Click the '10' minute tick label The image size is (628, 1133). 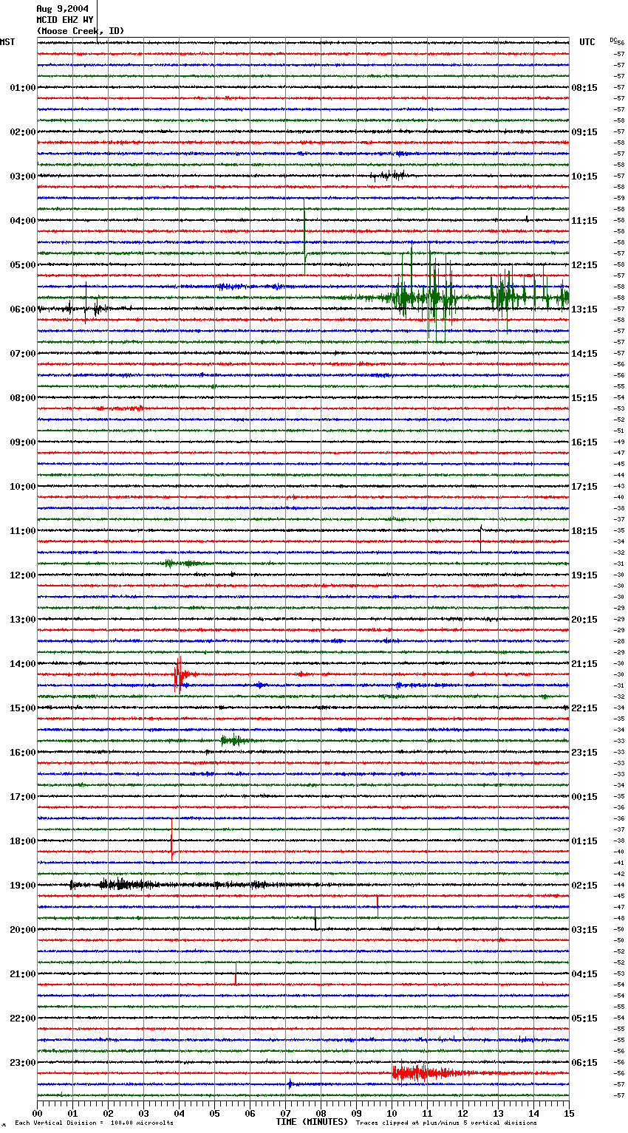[x=392, y=1113]
